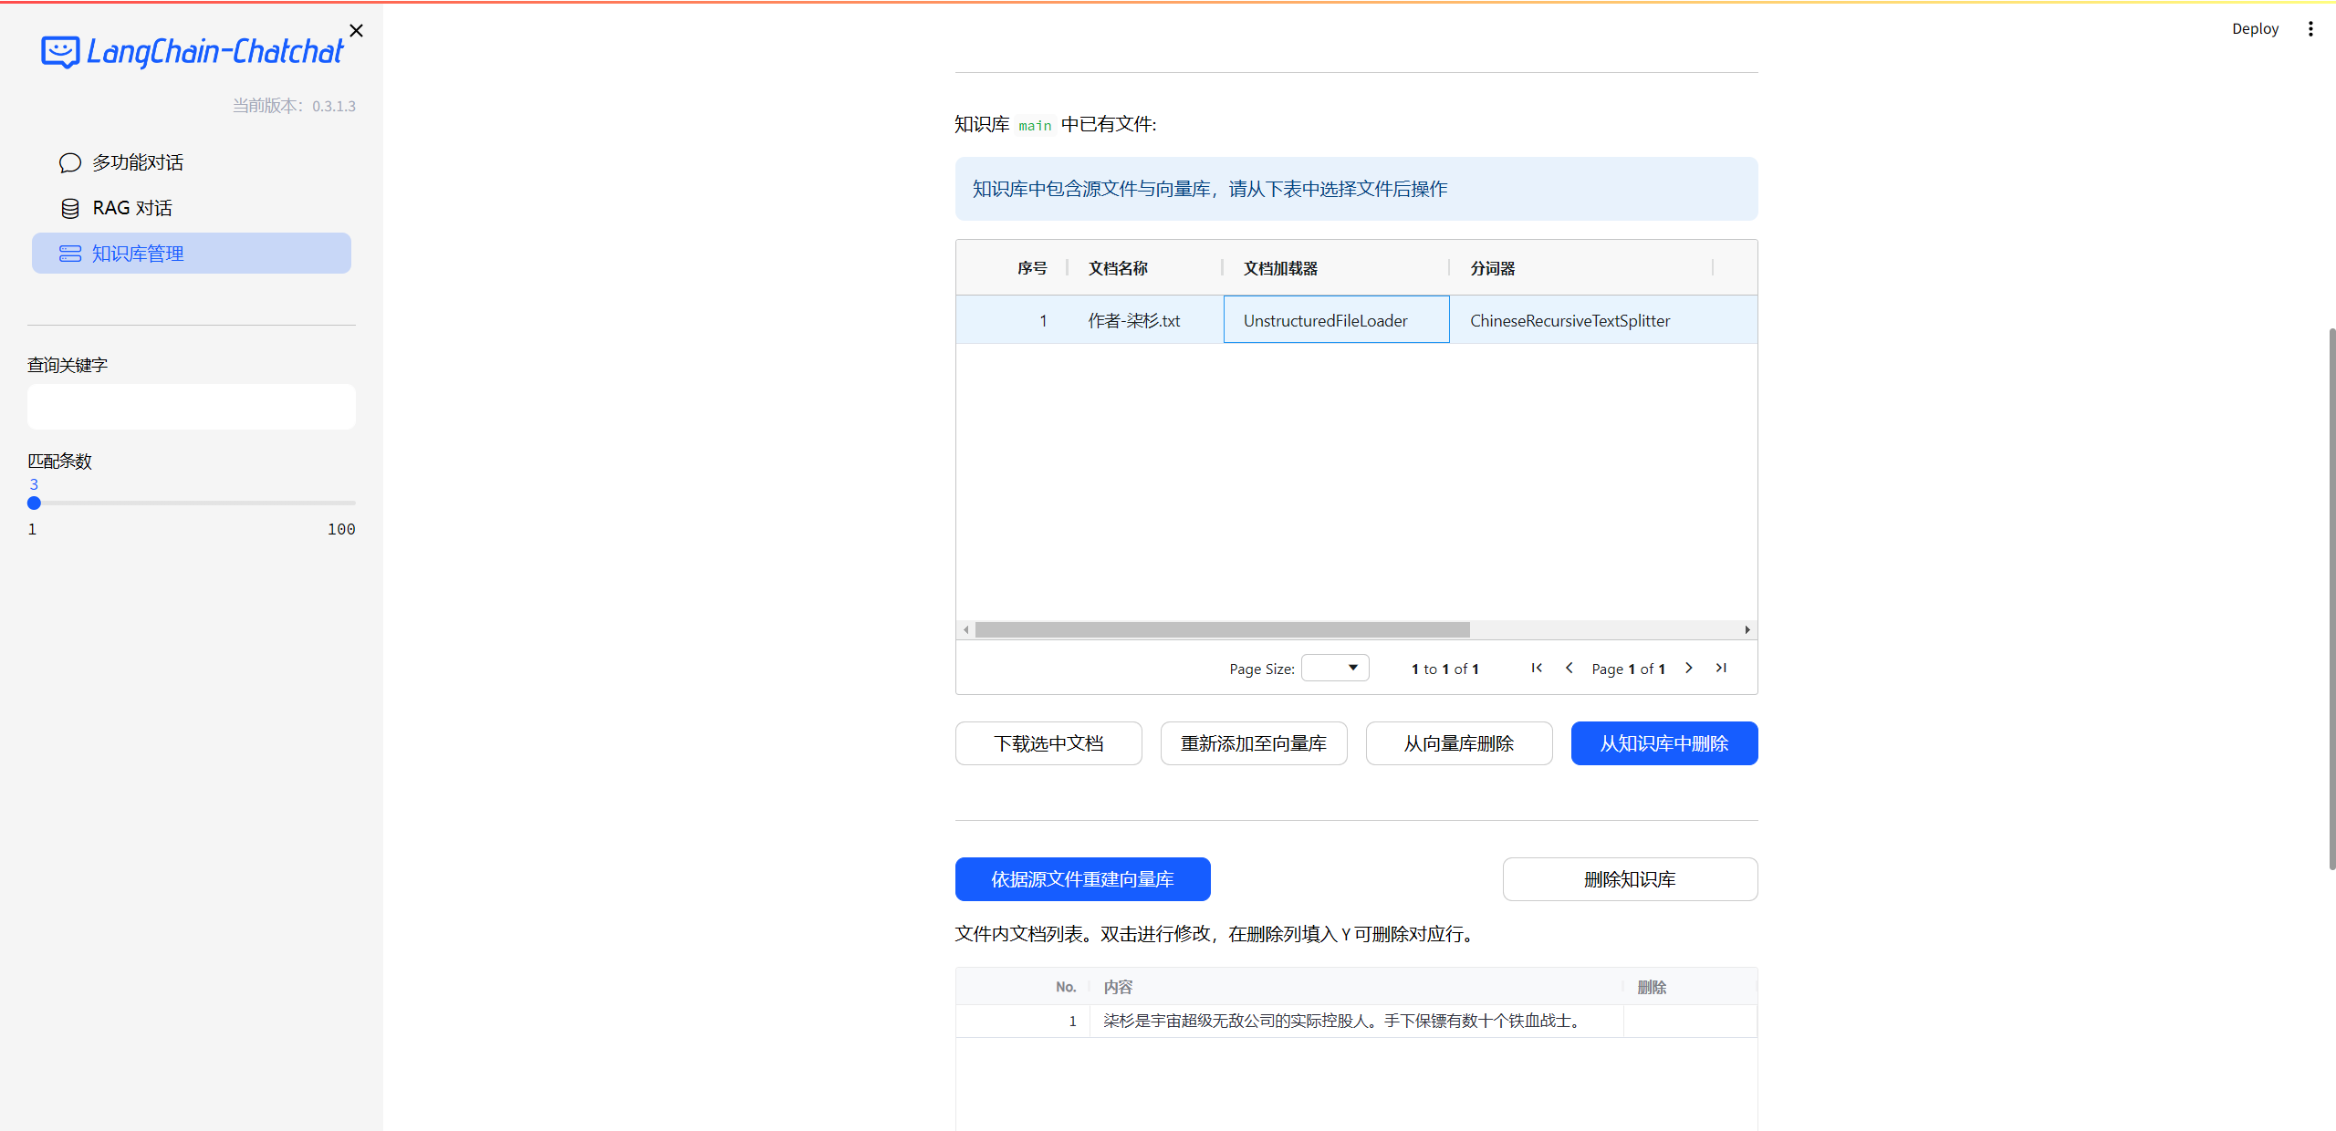Screen dimensions: 2336x1131
Task: Click the 匹配条数 slider handle
Action: point(34,503)
